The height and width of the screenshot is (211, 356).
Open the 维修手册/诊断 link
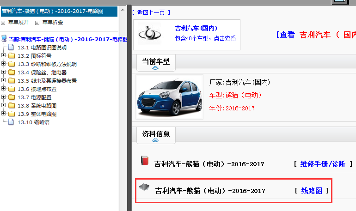[323, 164]
